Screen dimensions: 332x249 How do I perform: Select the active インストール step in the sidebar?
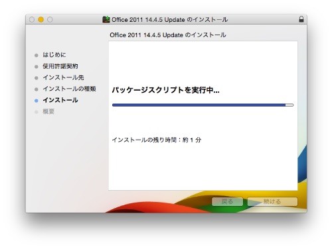click(60, 100)
